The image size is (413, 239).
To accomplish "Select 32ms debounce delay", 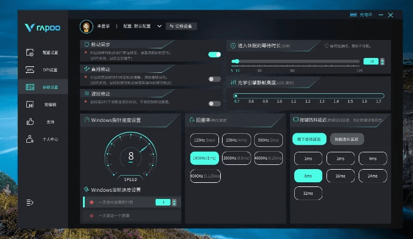I will 308,194.
